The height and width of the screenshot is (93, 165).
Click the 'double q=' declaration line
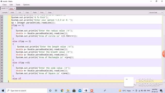(x=42, y=55)
